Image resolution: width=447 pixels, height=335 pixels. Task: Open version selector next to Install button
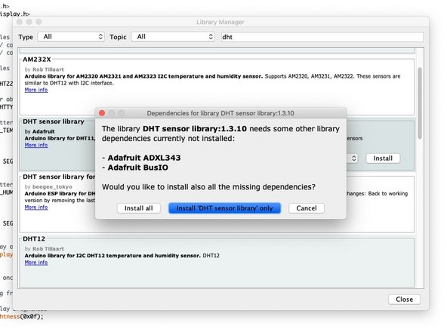click(x=353, y=158)
